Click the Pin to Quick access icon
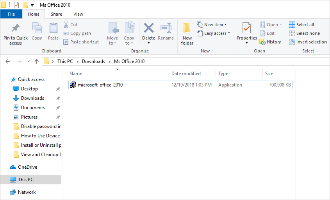Image resolution: width=330 pixels, height=200 pixels. coord(16,29)
